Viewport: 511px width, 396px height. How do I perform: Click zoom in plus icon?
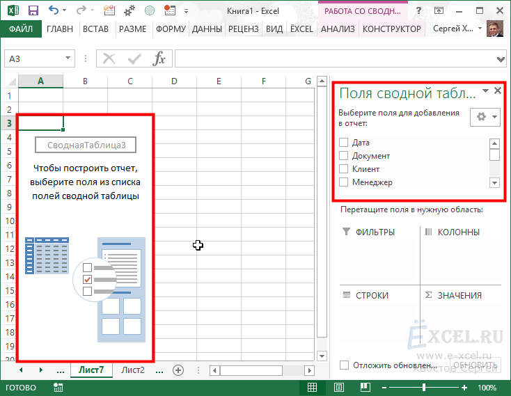pyautogui.click(x=464, y=388)
